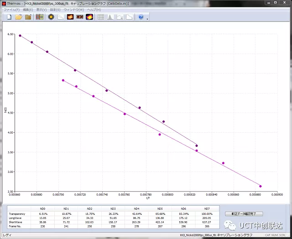The height and width of the screenshot is (239, 292).
Task: Click the new document toolbar icon
Action: [x=9, y=17]
